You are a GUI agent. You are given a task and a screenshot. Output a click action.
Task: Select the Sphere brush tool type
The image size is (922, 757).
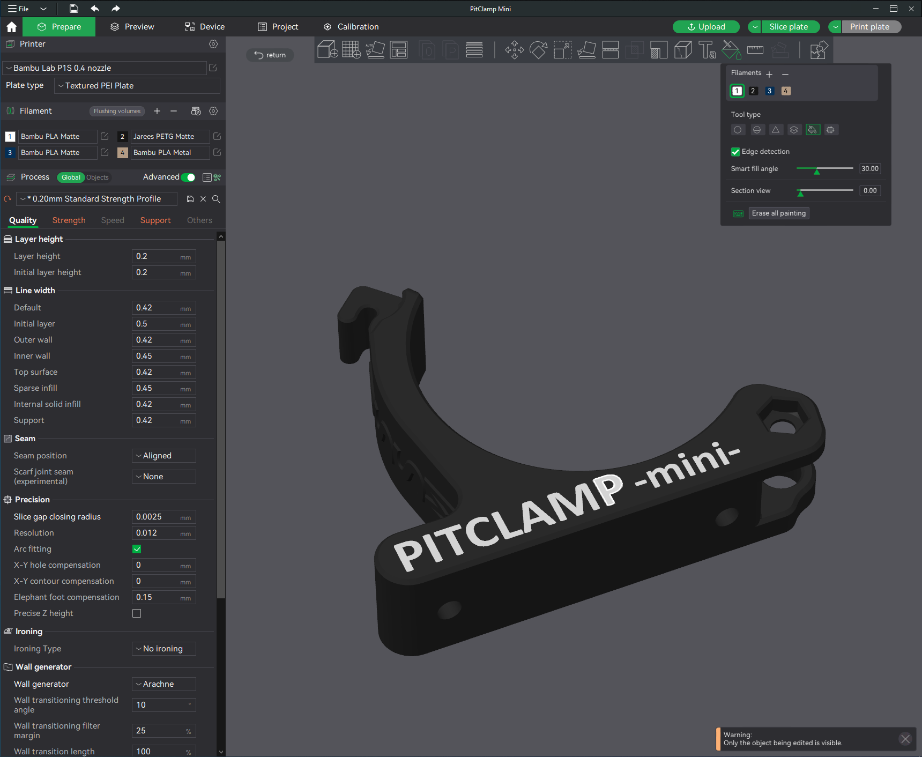[x=756, y=130]
